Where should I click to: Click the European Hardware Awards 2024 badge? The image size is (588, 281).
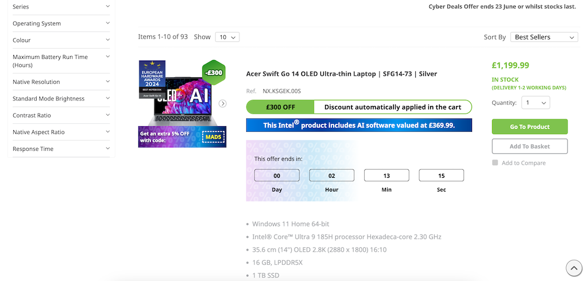[x=152, y=80]
